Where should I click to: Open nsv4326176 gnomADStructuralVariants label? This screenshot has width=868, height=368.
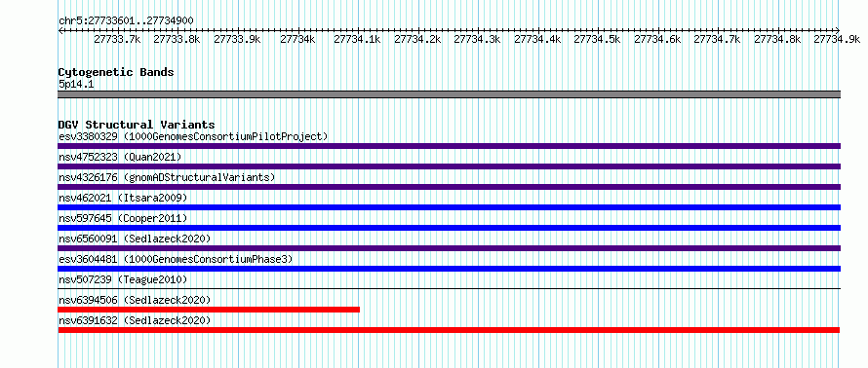[x=167, y=177]
